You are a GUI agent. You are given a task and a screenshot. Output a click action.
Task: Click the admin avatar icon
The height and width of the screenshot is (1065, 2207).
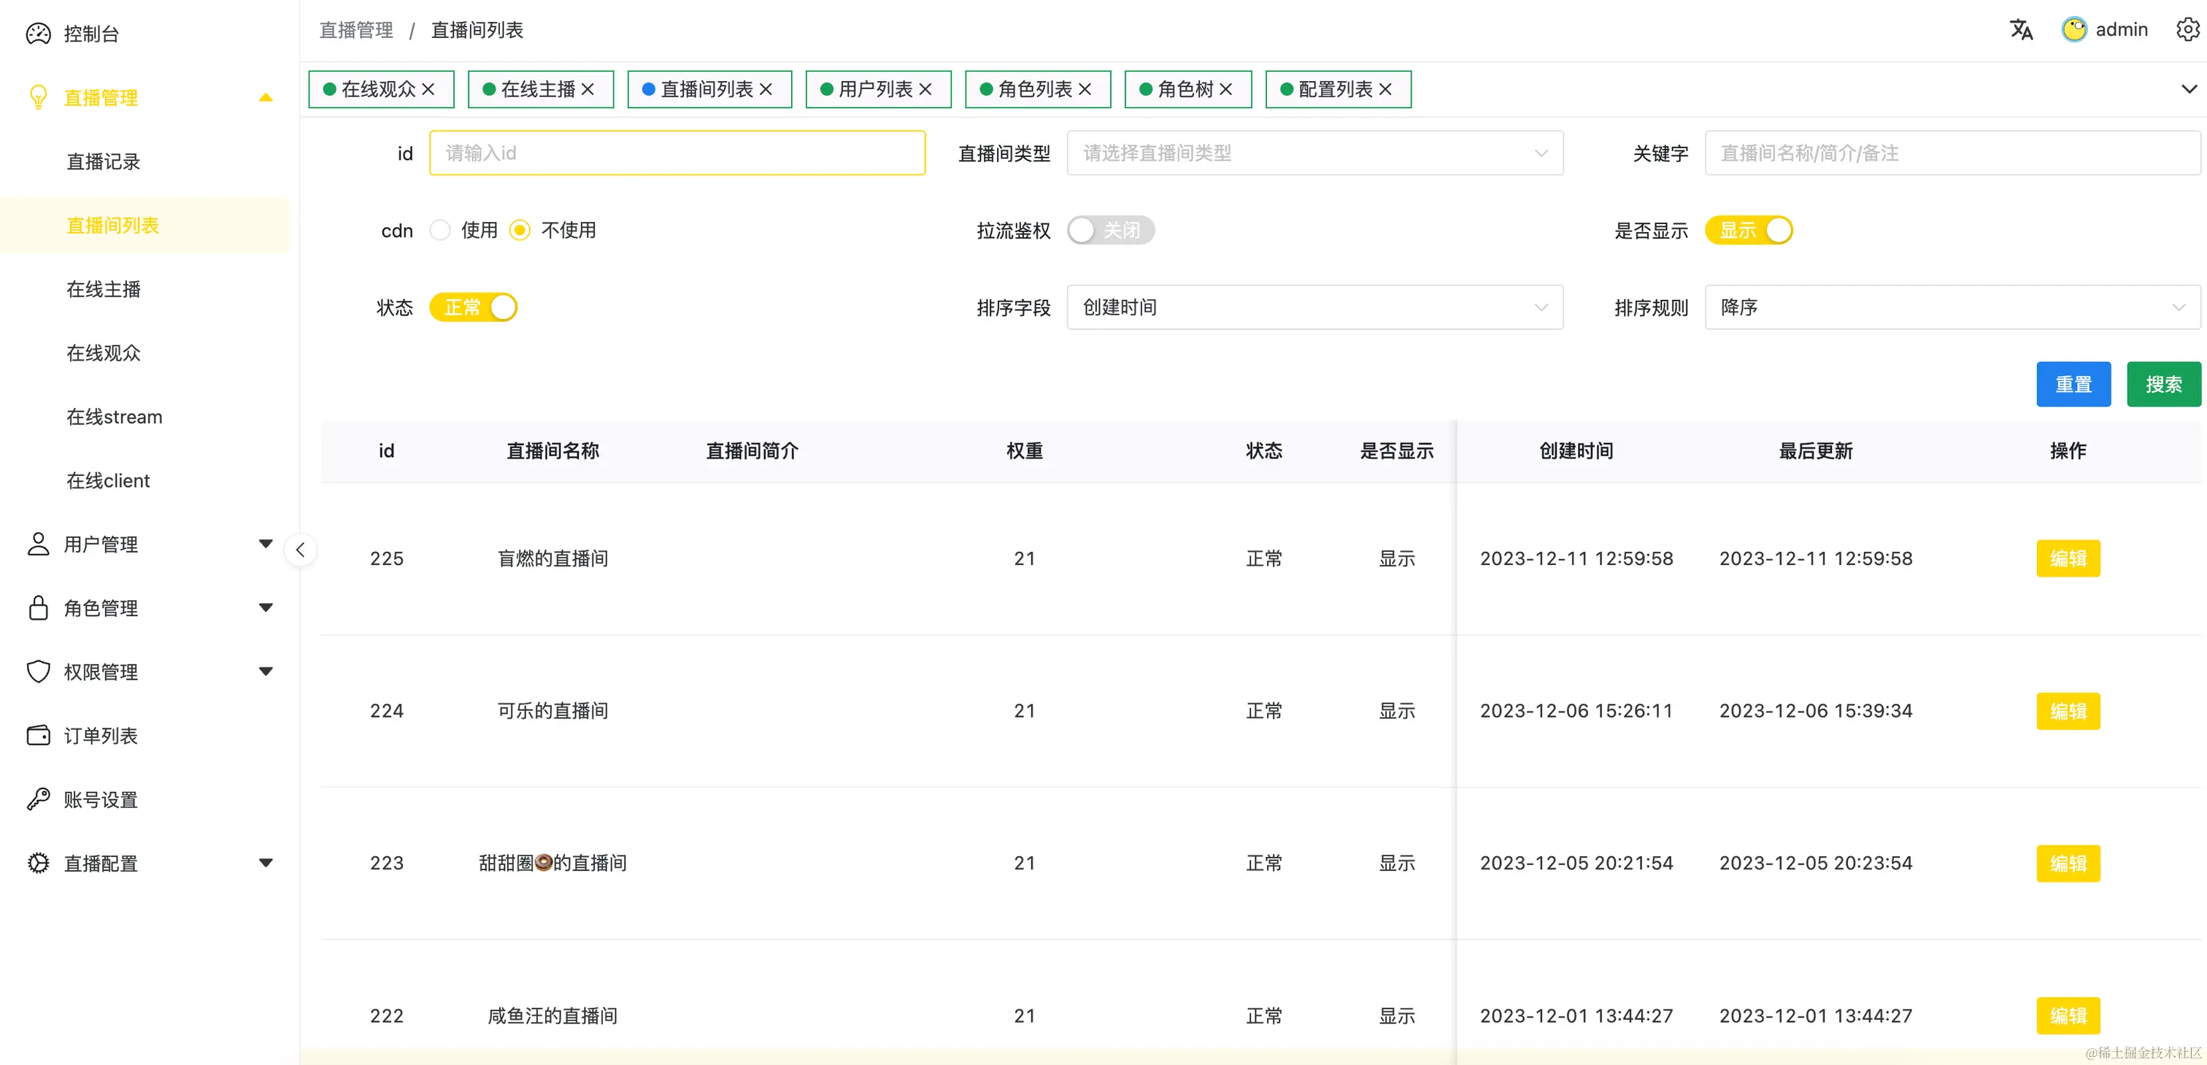pos(2073,29)
